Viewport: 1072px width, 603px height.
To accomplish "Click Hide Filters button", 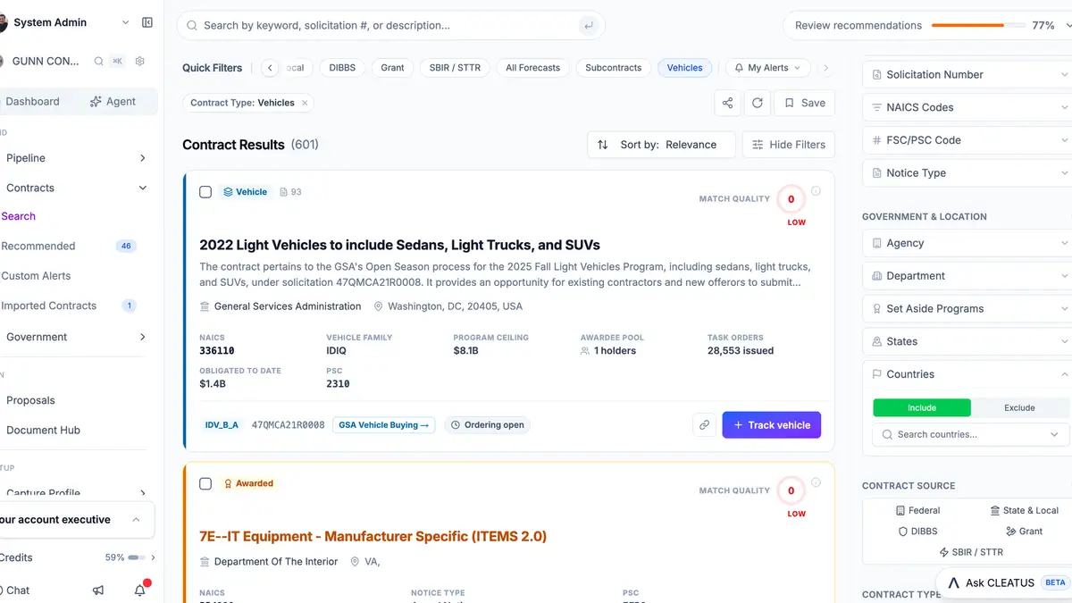I will pyautogui.click(x=789, y=145).
